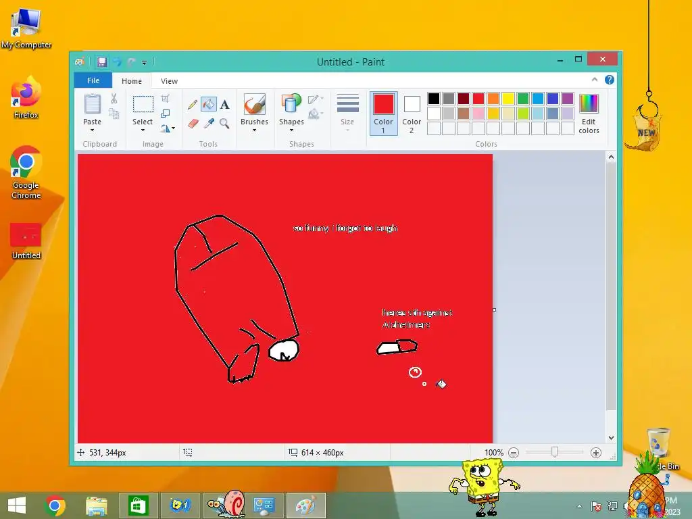Viewport: 692px width, 519px height.
Task: Click the vertical scrollbar down arrow
Action: point(611,438)
